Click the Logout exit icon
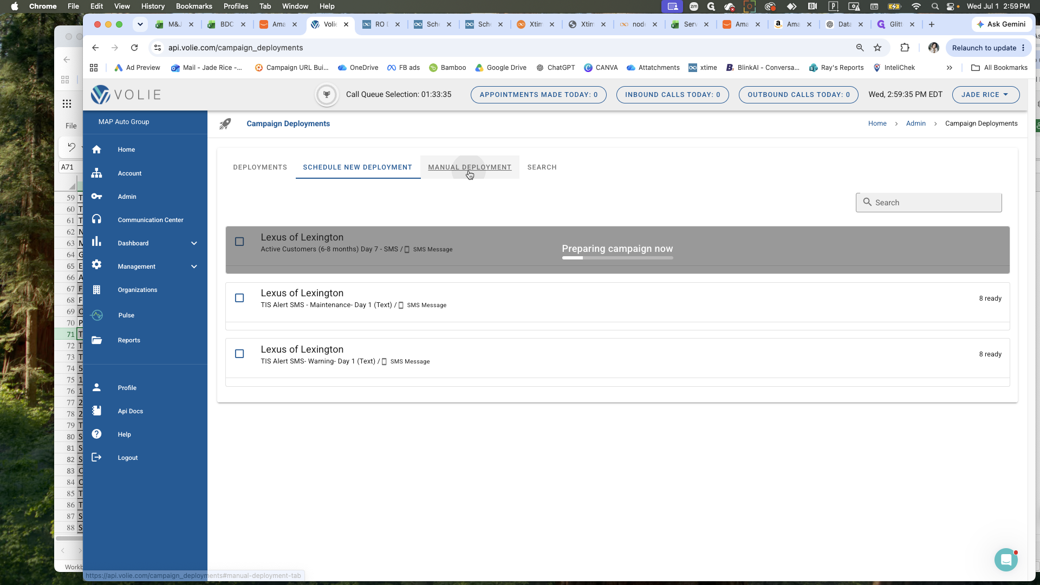The image size is (1040, 585). (x=96, y=457)
